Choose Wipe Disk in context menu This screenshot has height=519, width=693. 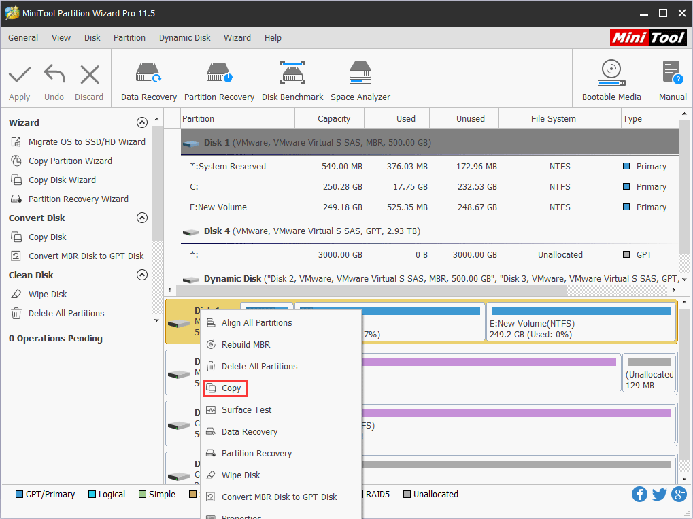click(x=281, y=475)
